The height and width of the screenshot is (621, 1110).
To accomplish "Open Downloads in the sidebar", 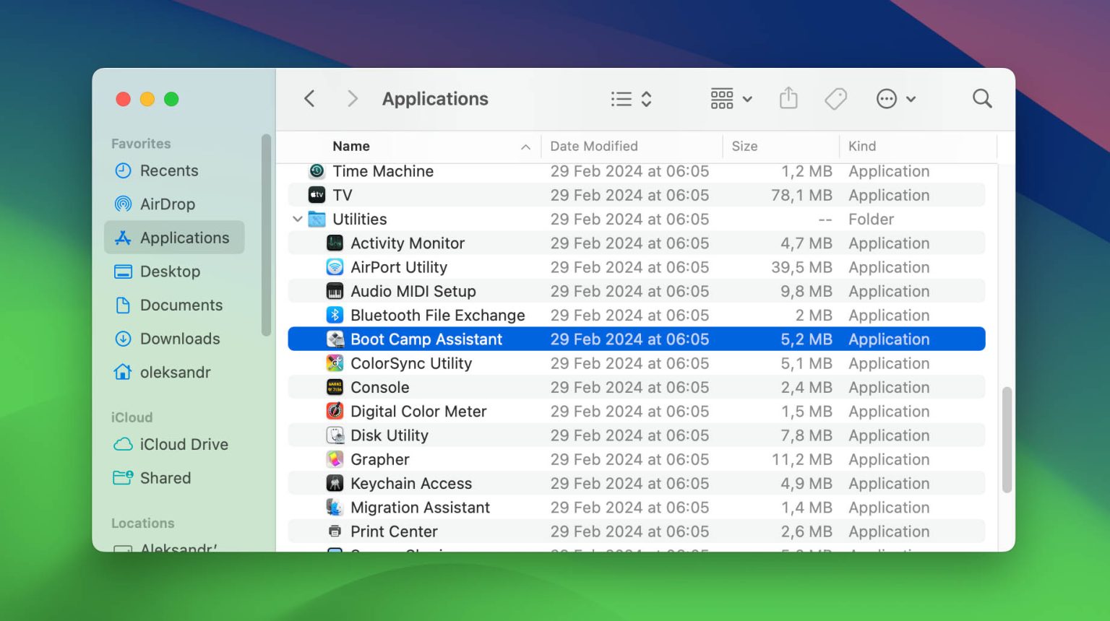I will click(179, 339).
